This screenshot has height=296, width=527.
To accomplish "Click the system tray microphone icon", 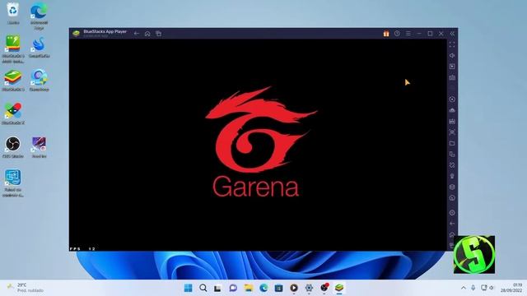I will (x=473, y=288).
